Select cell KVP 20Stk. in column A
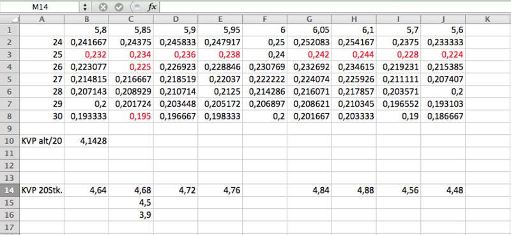The image size is (511, 235). (42, 190)
